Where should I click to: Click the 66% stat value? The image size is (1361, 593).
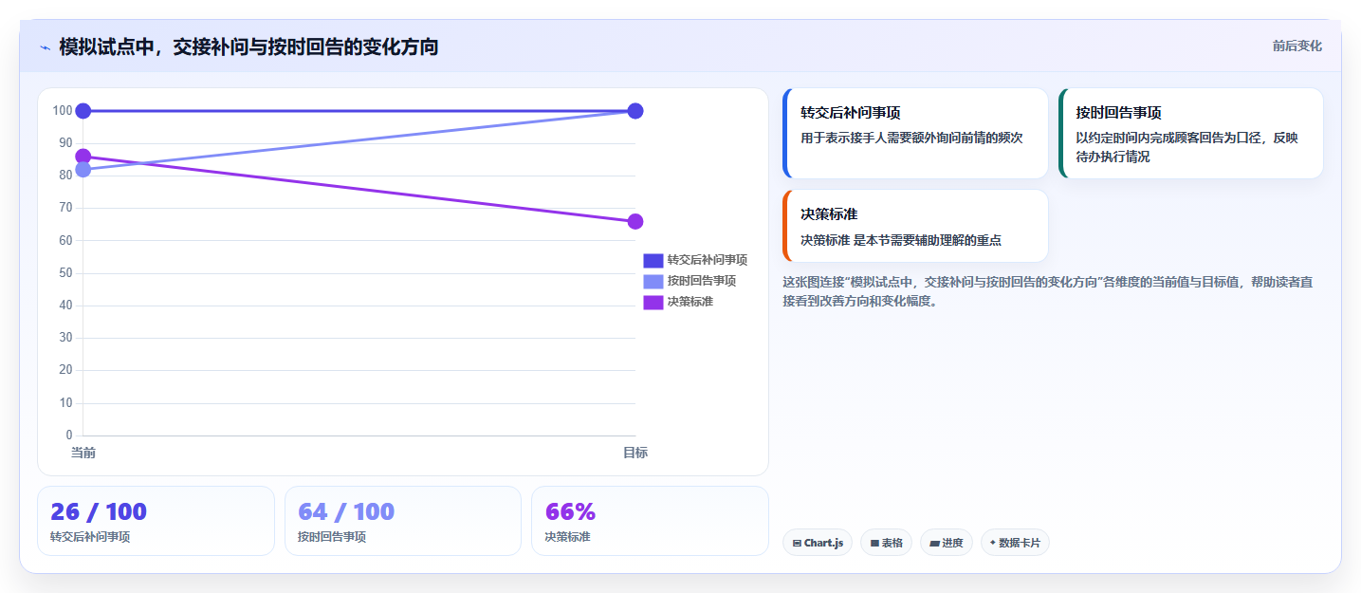[570, 511]
